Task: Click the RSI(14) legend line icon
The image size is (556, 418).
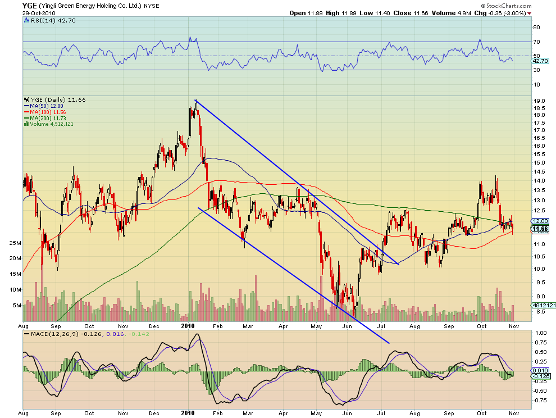Action: pyautogui.click(x=26, y=21)
